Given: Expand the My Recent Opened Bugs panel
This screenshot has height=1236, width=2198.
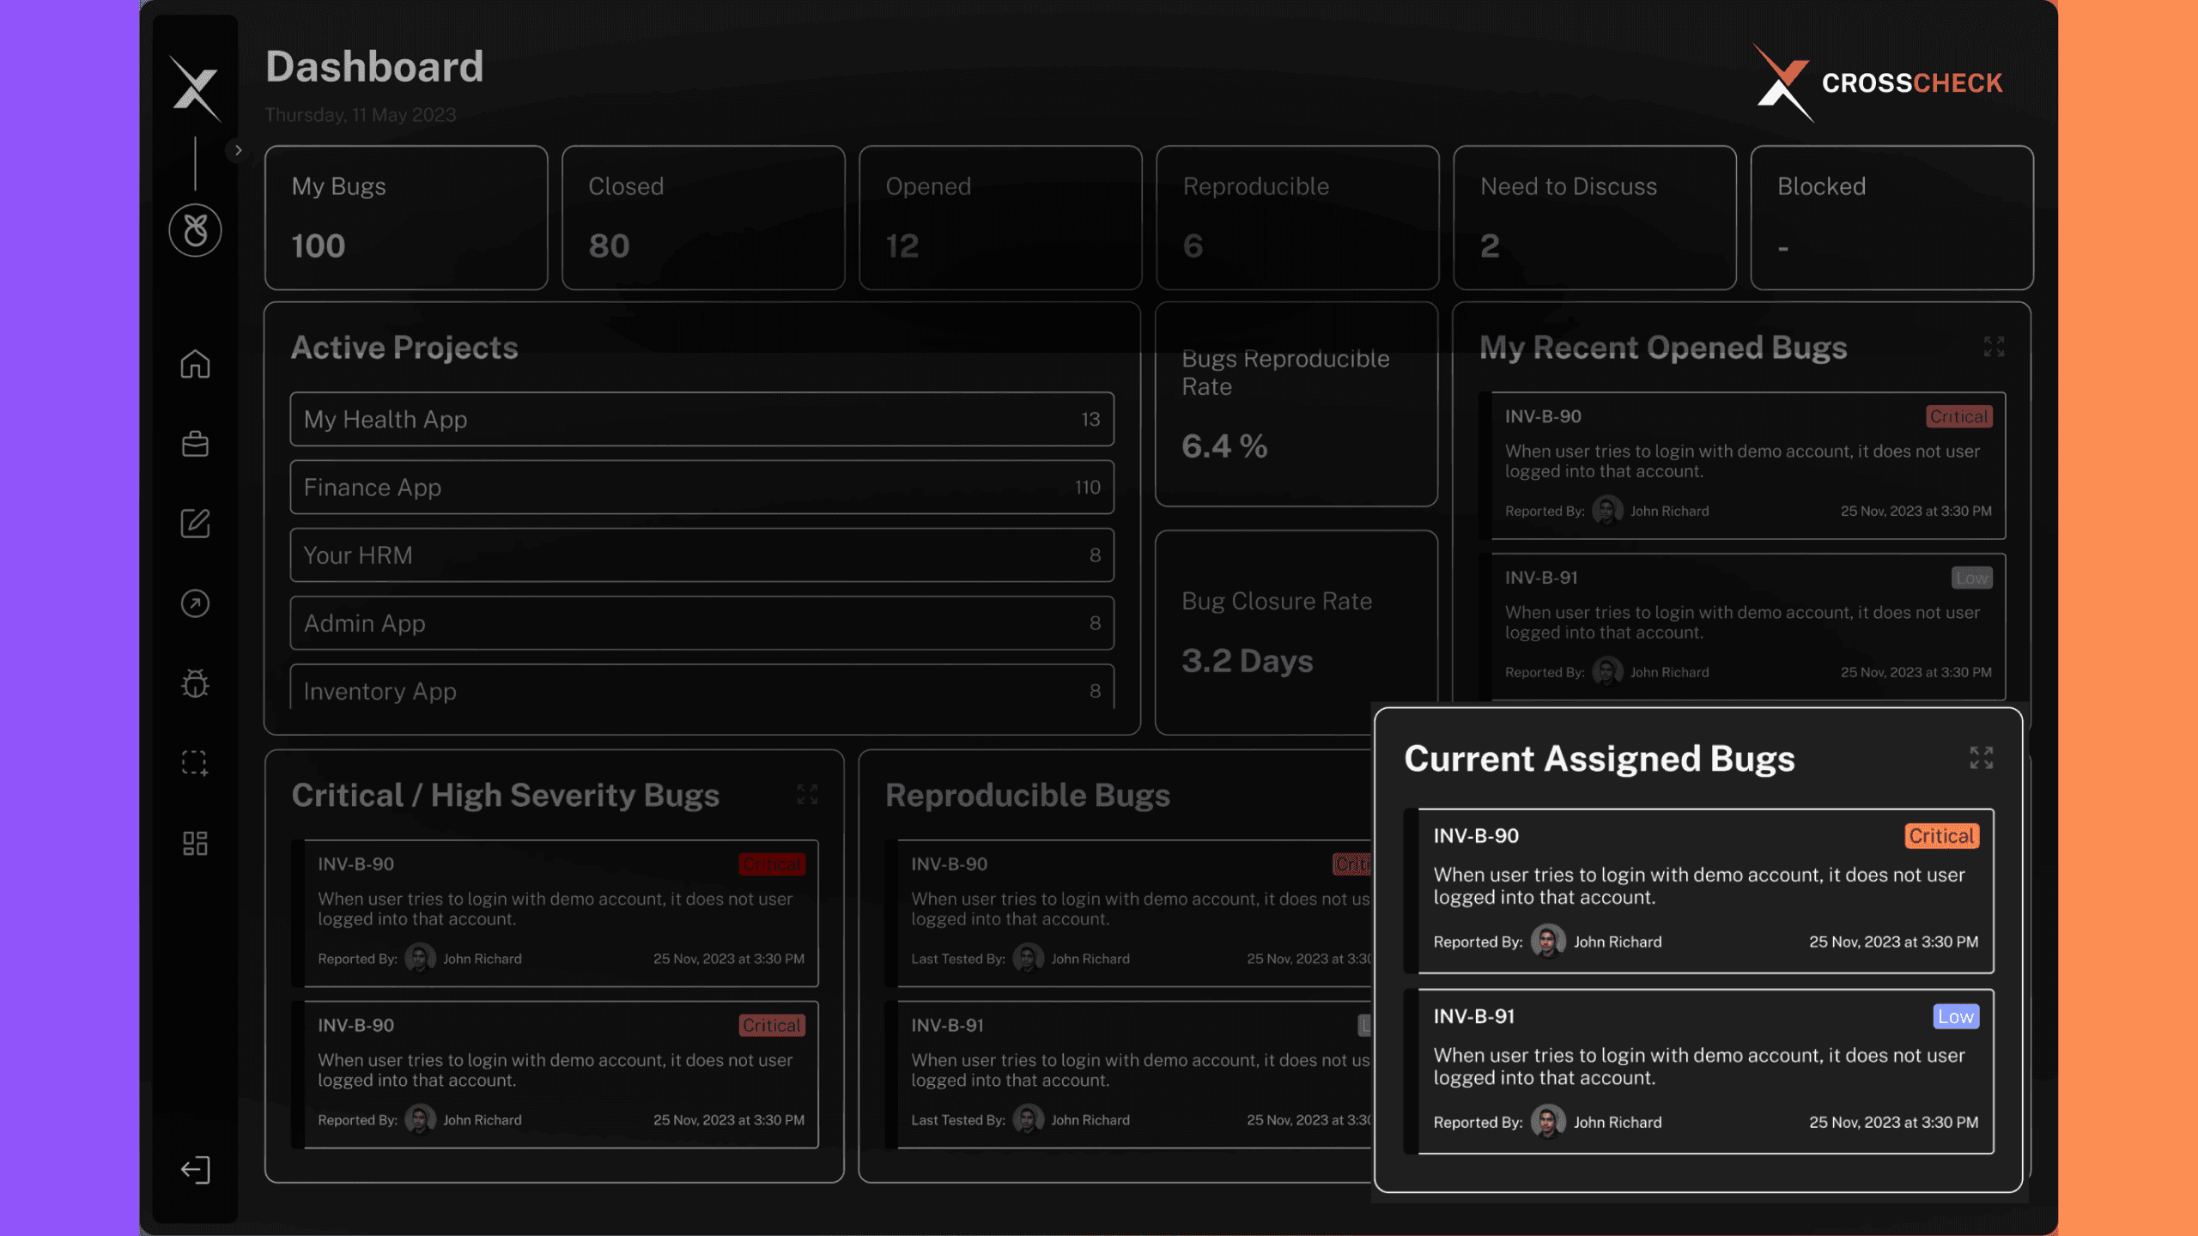Looking at the screenshot, I should [x=1994, y=346].
